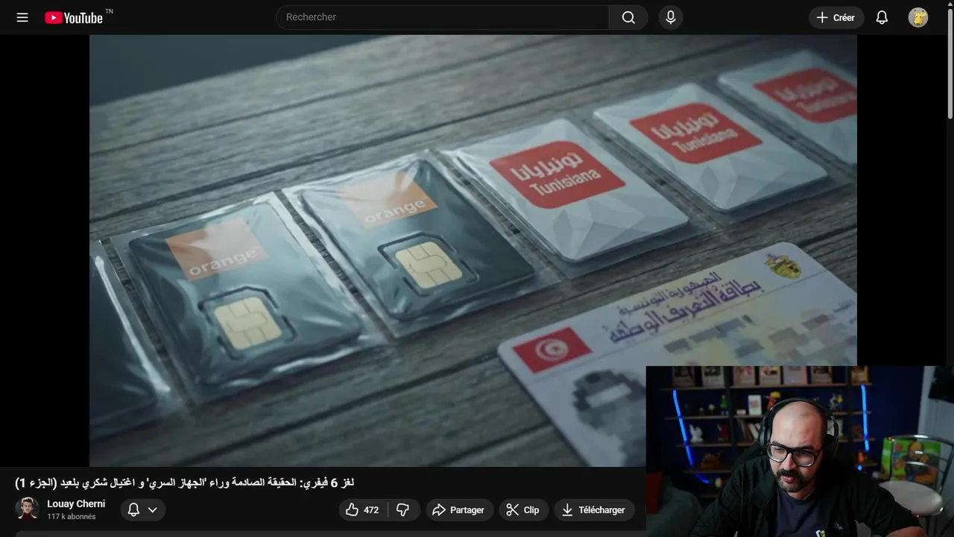Open the hamburger guide menu
The width and height of the screenshot is (954, 537).
pyautogui.click(x=22, y=17)
